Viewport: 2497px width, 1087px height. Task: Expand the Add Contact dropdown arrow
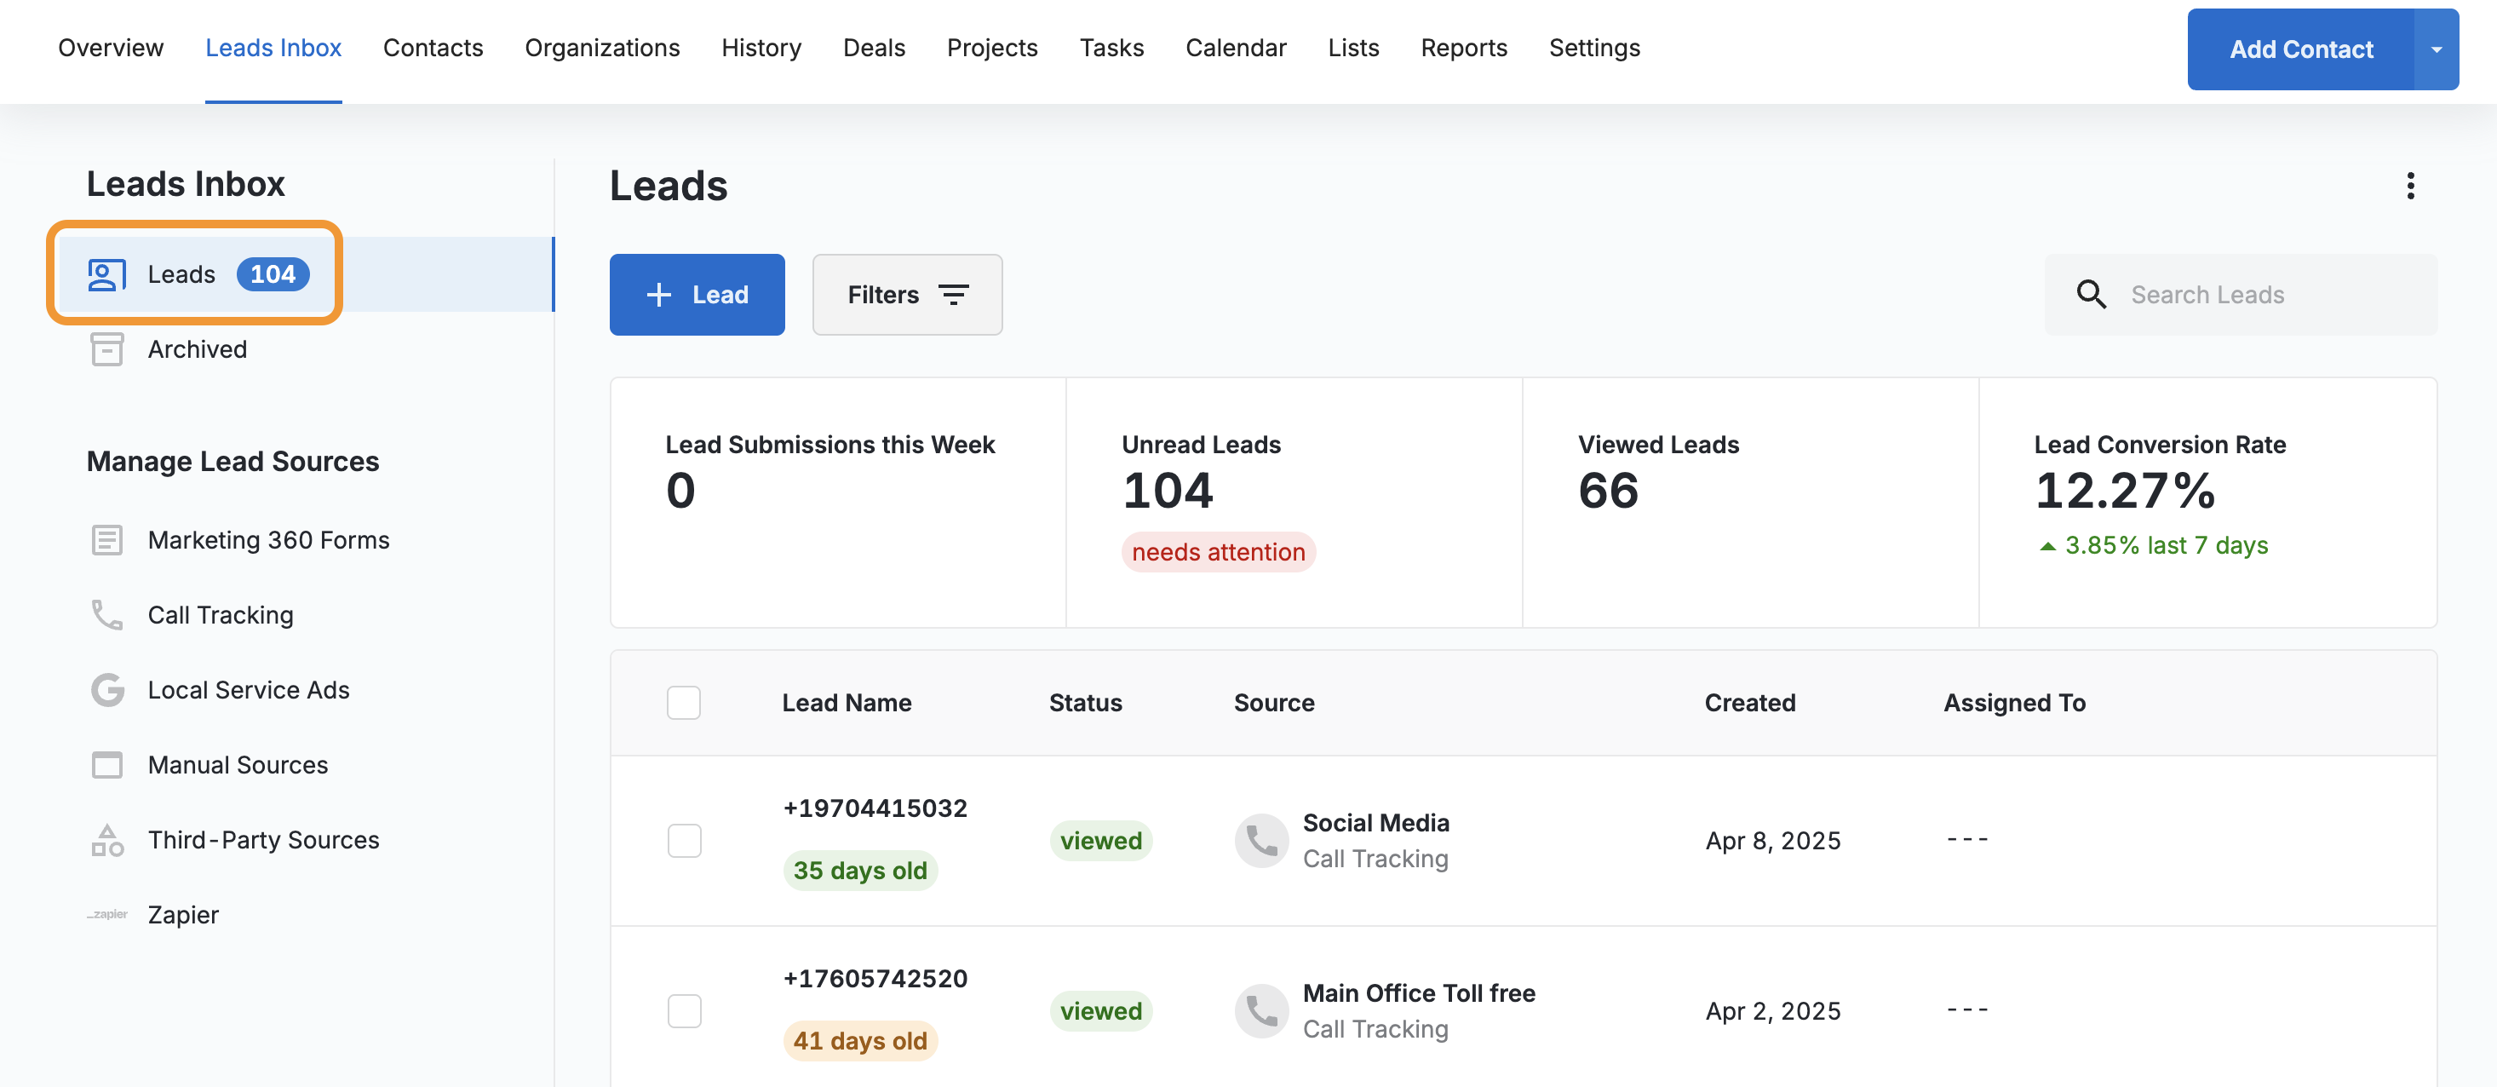[2436, 49]
